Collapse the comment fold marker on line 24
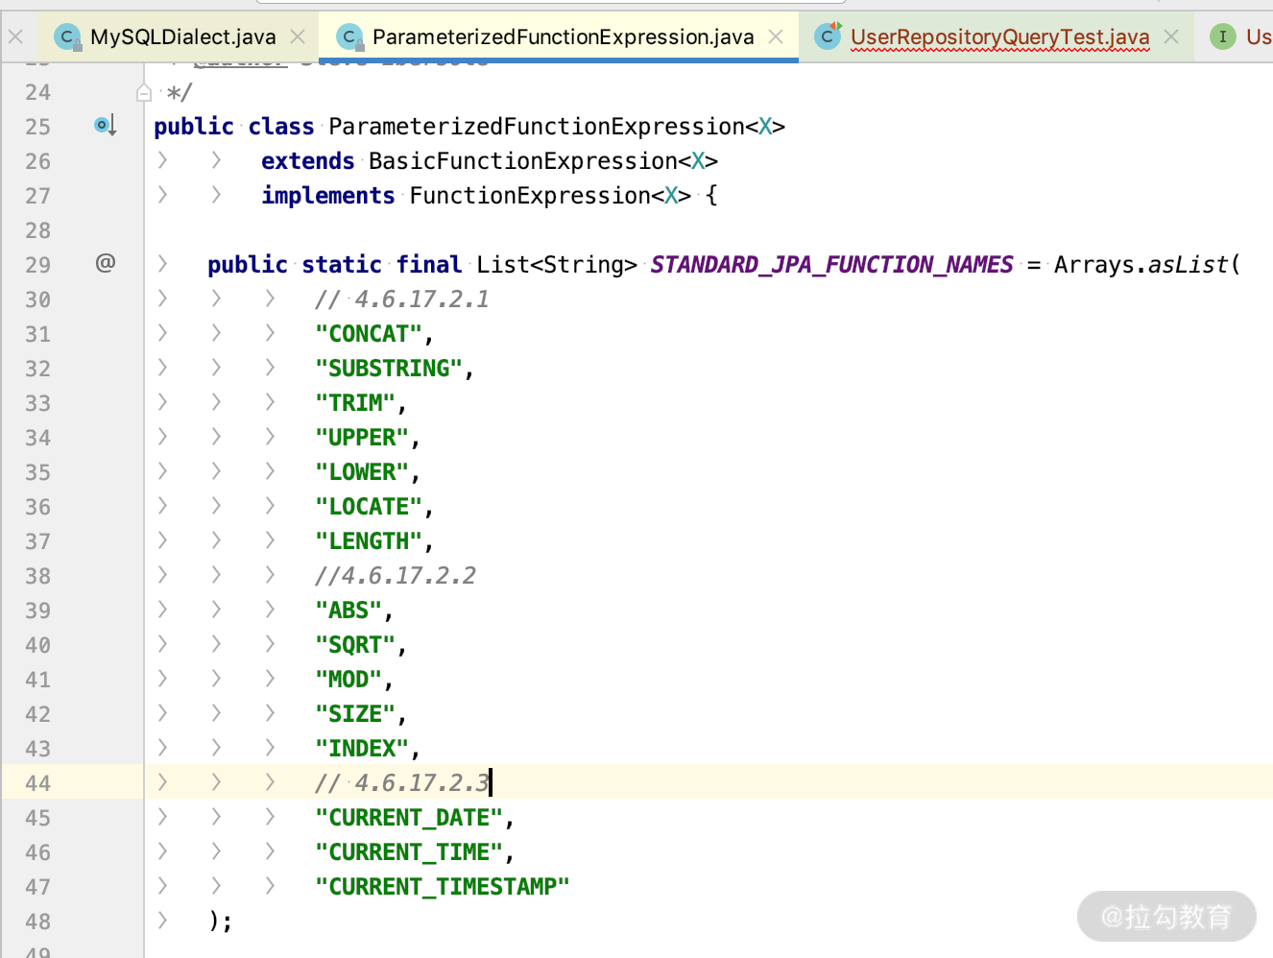 (144, 92)
